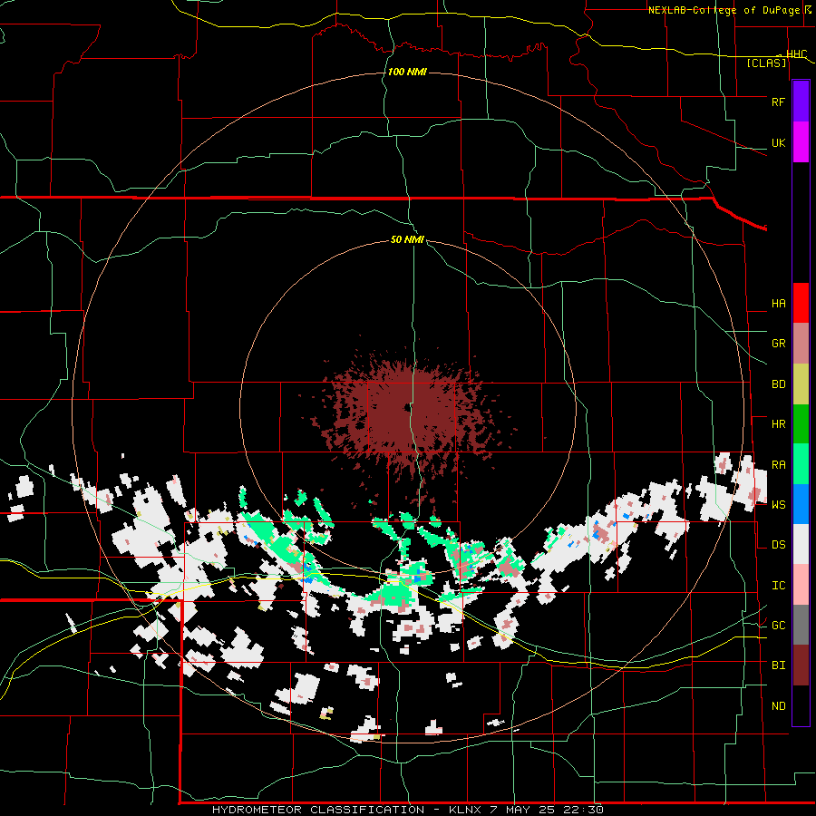Screen dimensions: 816x816
Task: Click the Hydrometeor Classification KLNX caption
Action: click(x=407, y=810)
